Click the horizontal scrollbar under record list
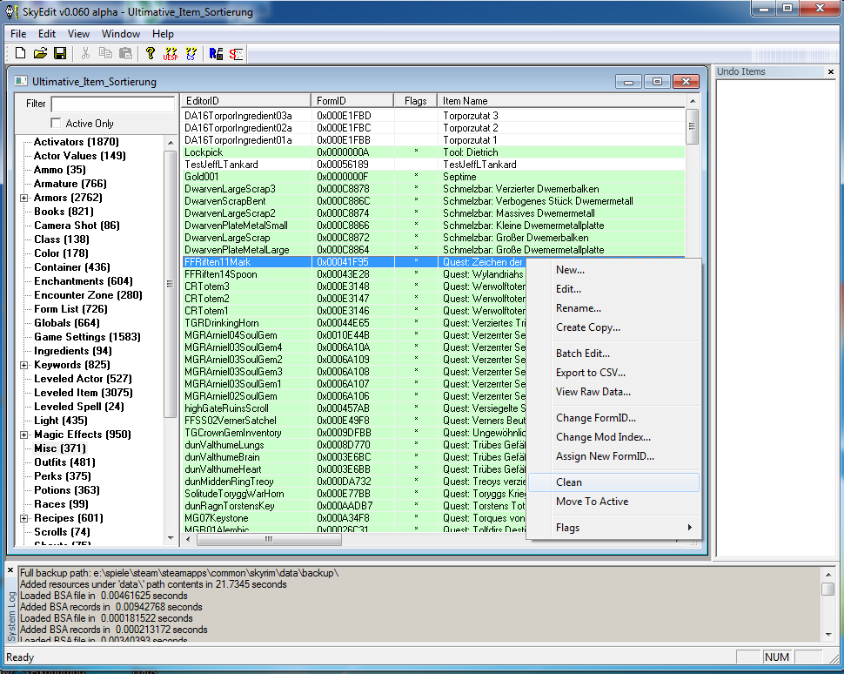Screen dimensions: 844x674 pyautogui.click(x=348, y=540)
